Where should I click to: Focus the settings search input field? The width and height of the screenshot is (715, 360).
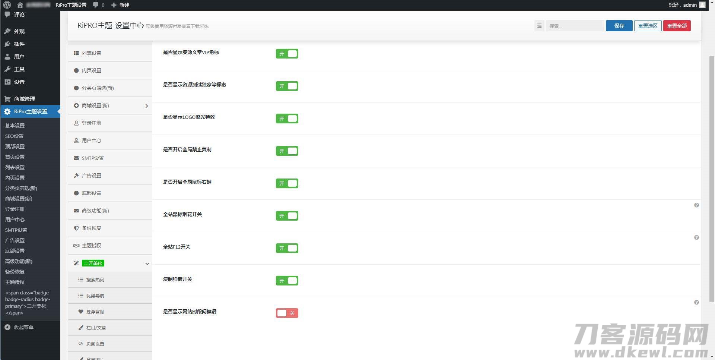(575, 26)
